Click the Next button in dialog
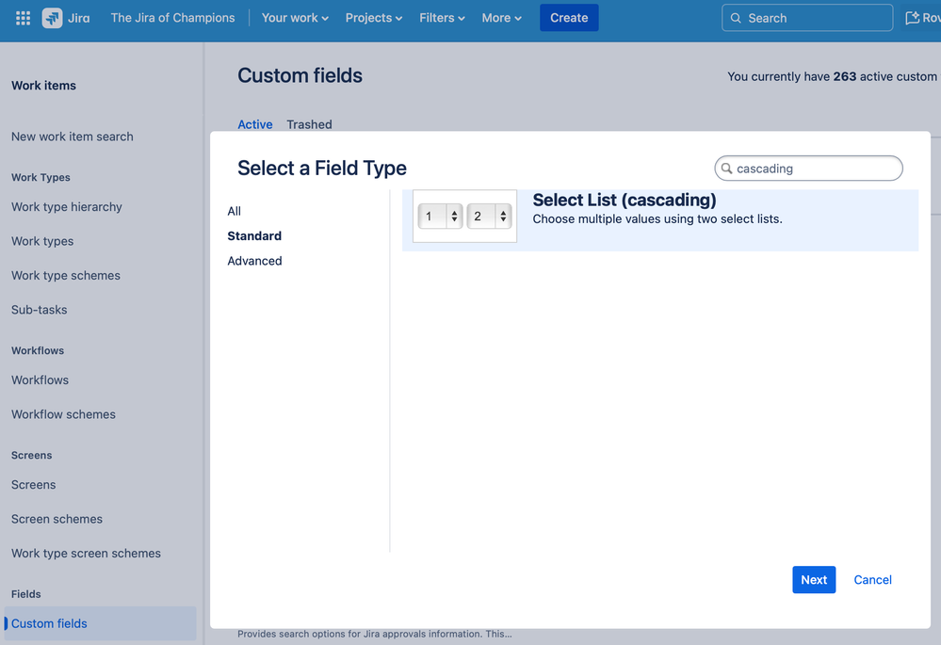Screen dimensions: 941x645 (x=814, y=580)
